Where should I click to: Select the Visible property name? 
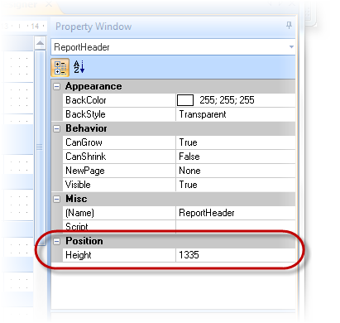[x=78, y=185]
